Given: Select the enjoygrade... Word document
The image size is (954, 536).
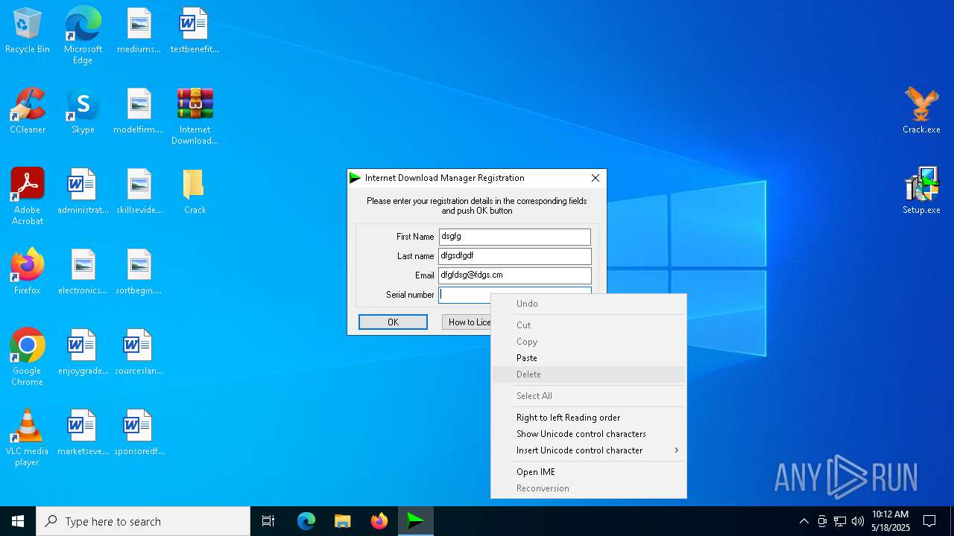Looking at the screenshot, I should (83, 353).
